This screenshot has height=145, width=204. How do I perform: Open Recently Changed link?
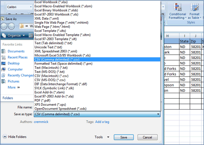pyautogui.click(x=21, y=75)
